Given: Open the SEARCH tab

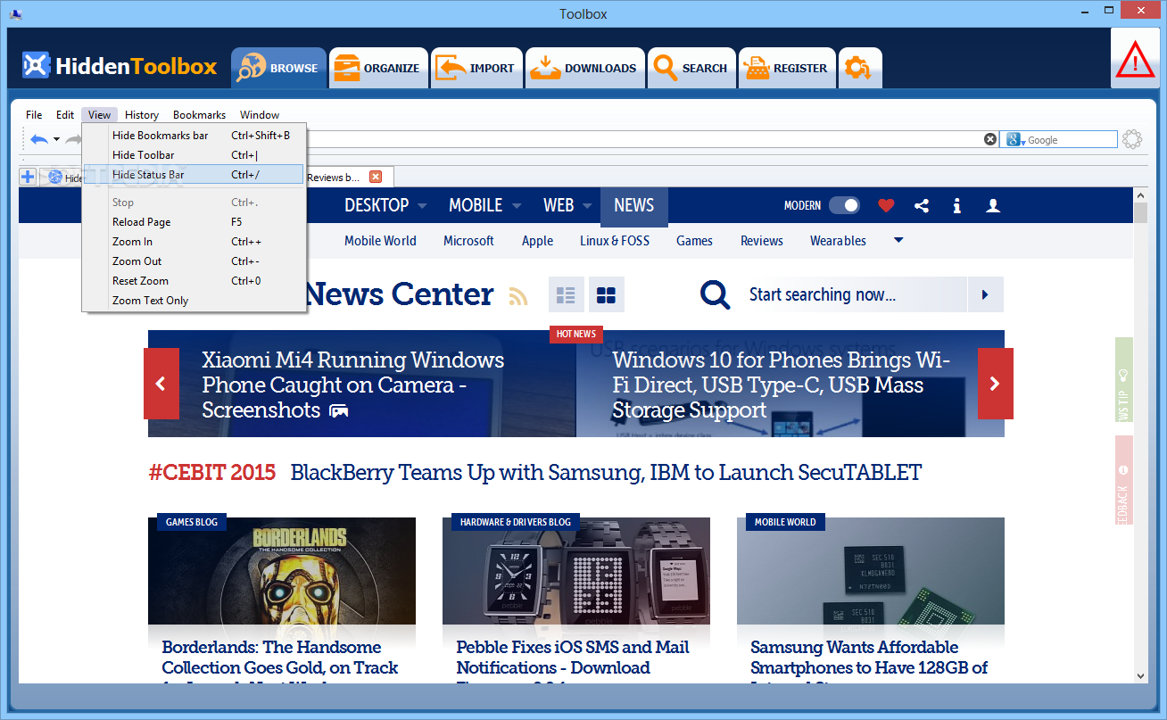Looking at the screenshot, I should 691,68.
